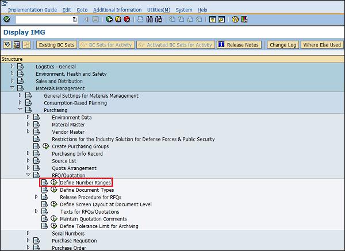
Task: Open the Help question mark icon
Action: pos(235,20)
